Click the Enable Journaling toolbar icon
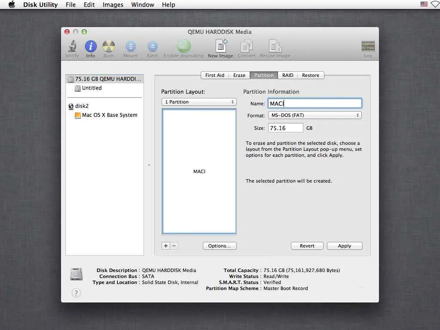 [183, 49]
